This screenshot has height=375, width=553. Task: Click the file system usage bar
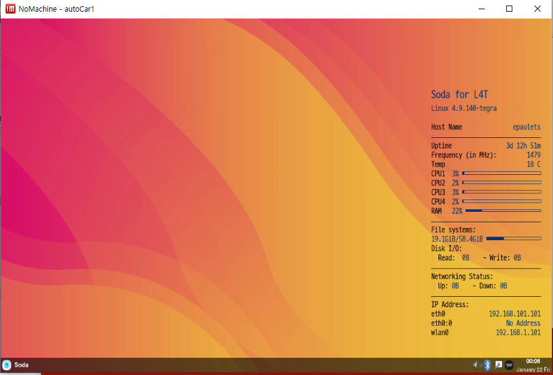[514, 238]
